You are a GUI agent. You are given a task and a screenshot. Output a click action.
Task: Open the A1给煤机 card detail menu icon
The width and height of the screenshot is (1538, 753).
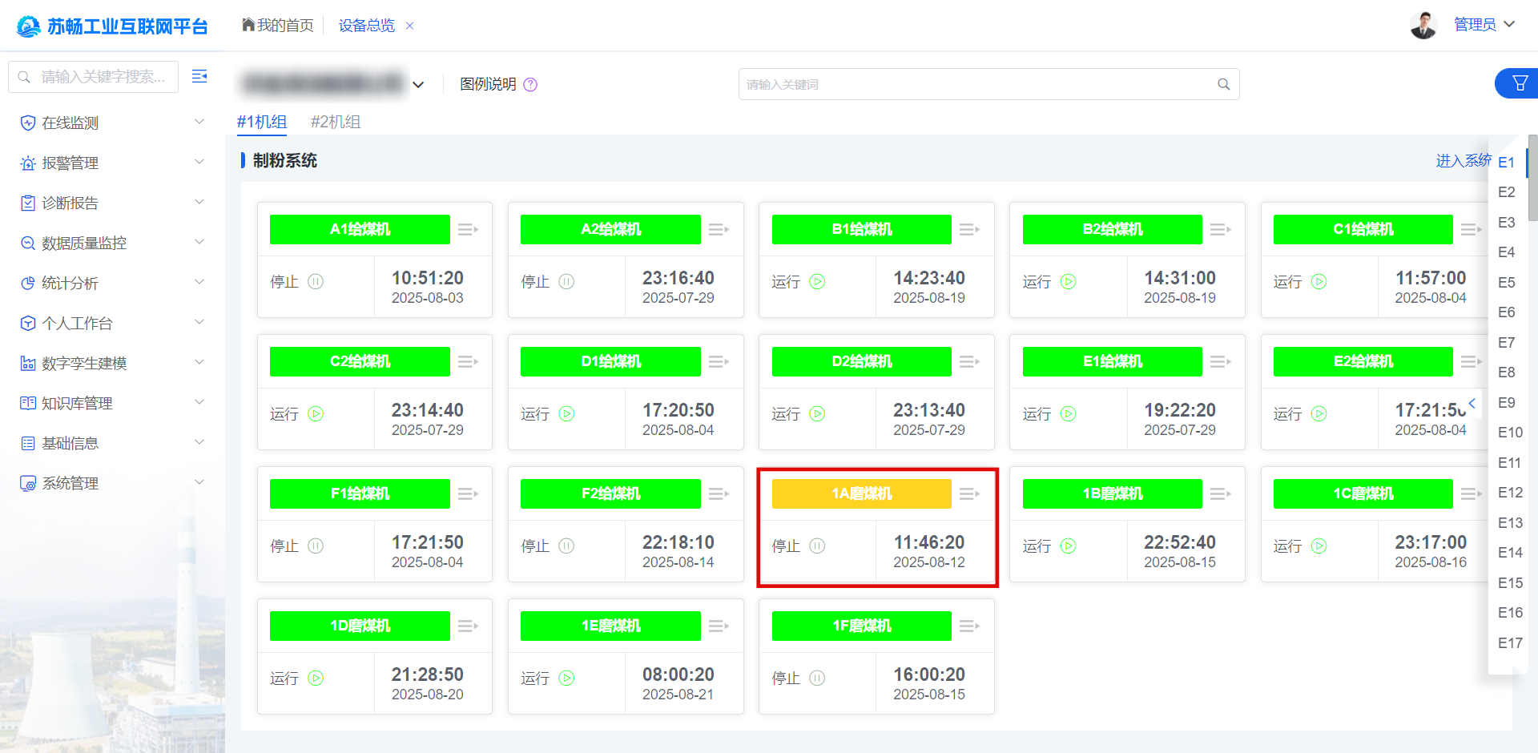[468, 230]
